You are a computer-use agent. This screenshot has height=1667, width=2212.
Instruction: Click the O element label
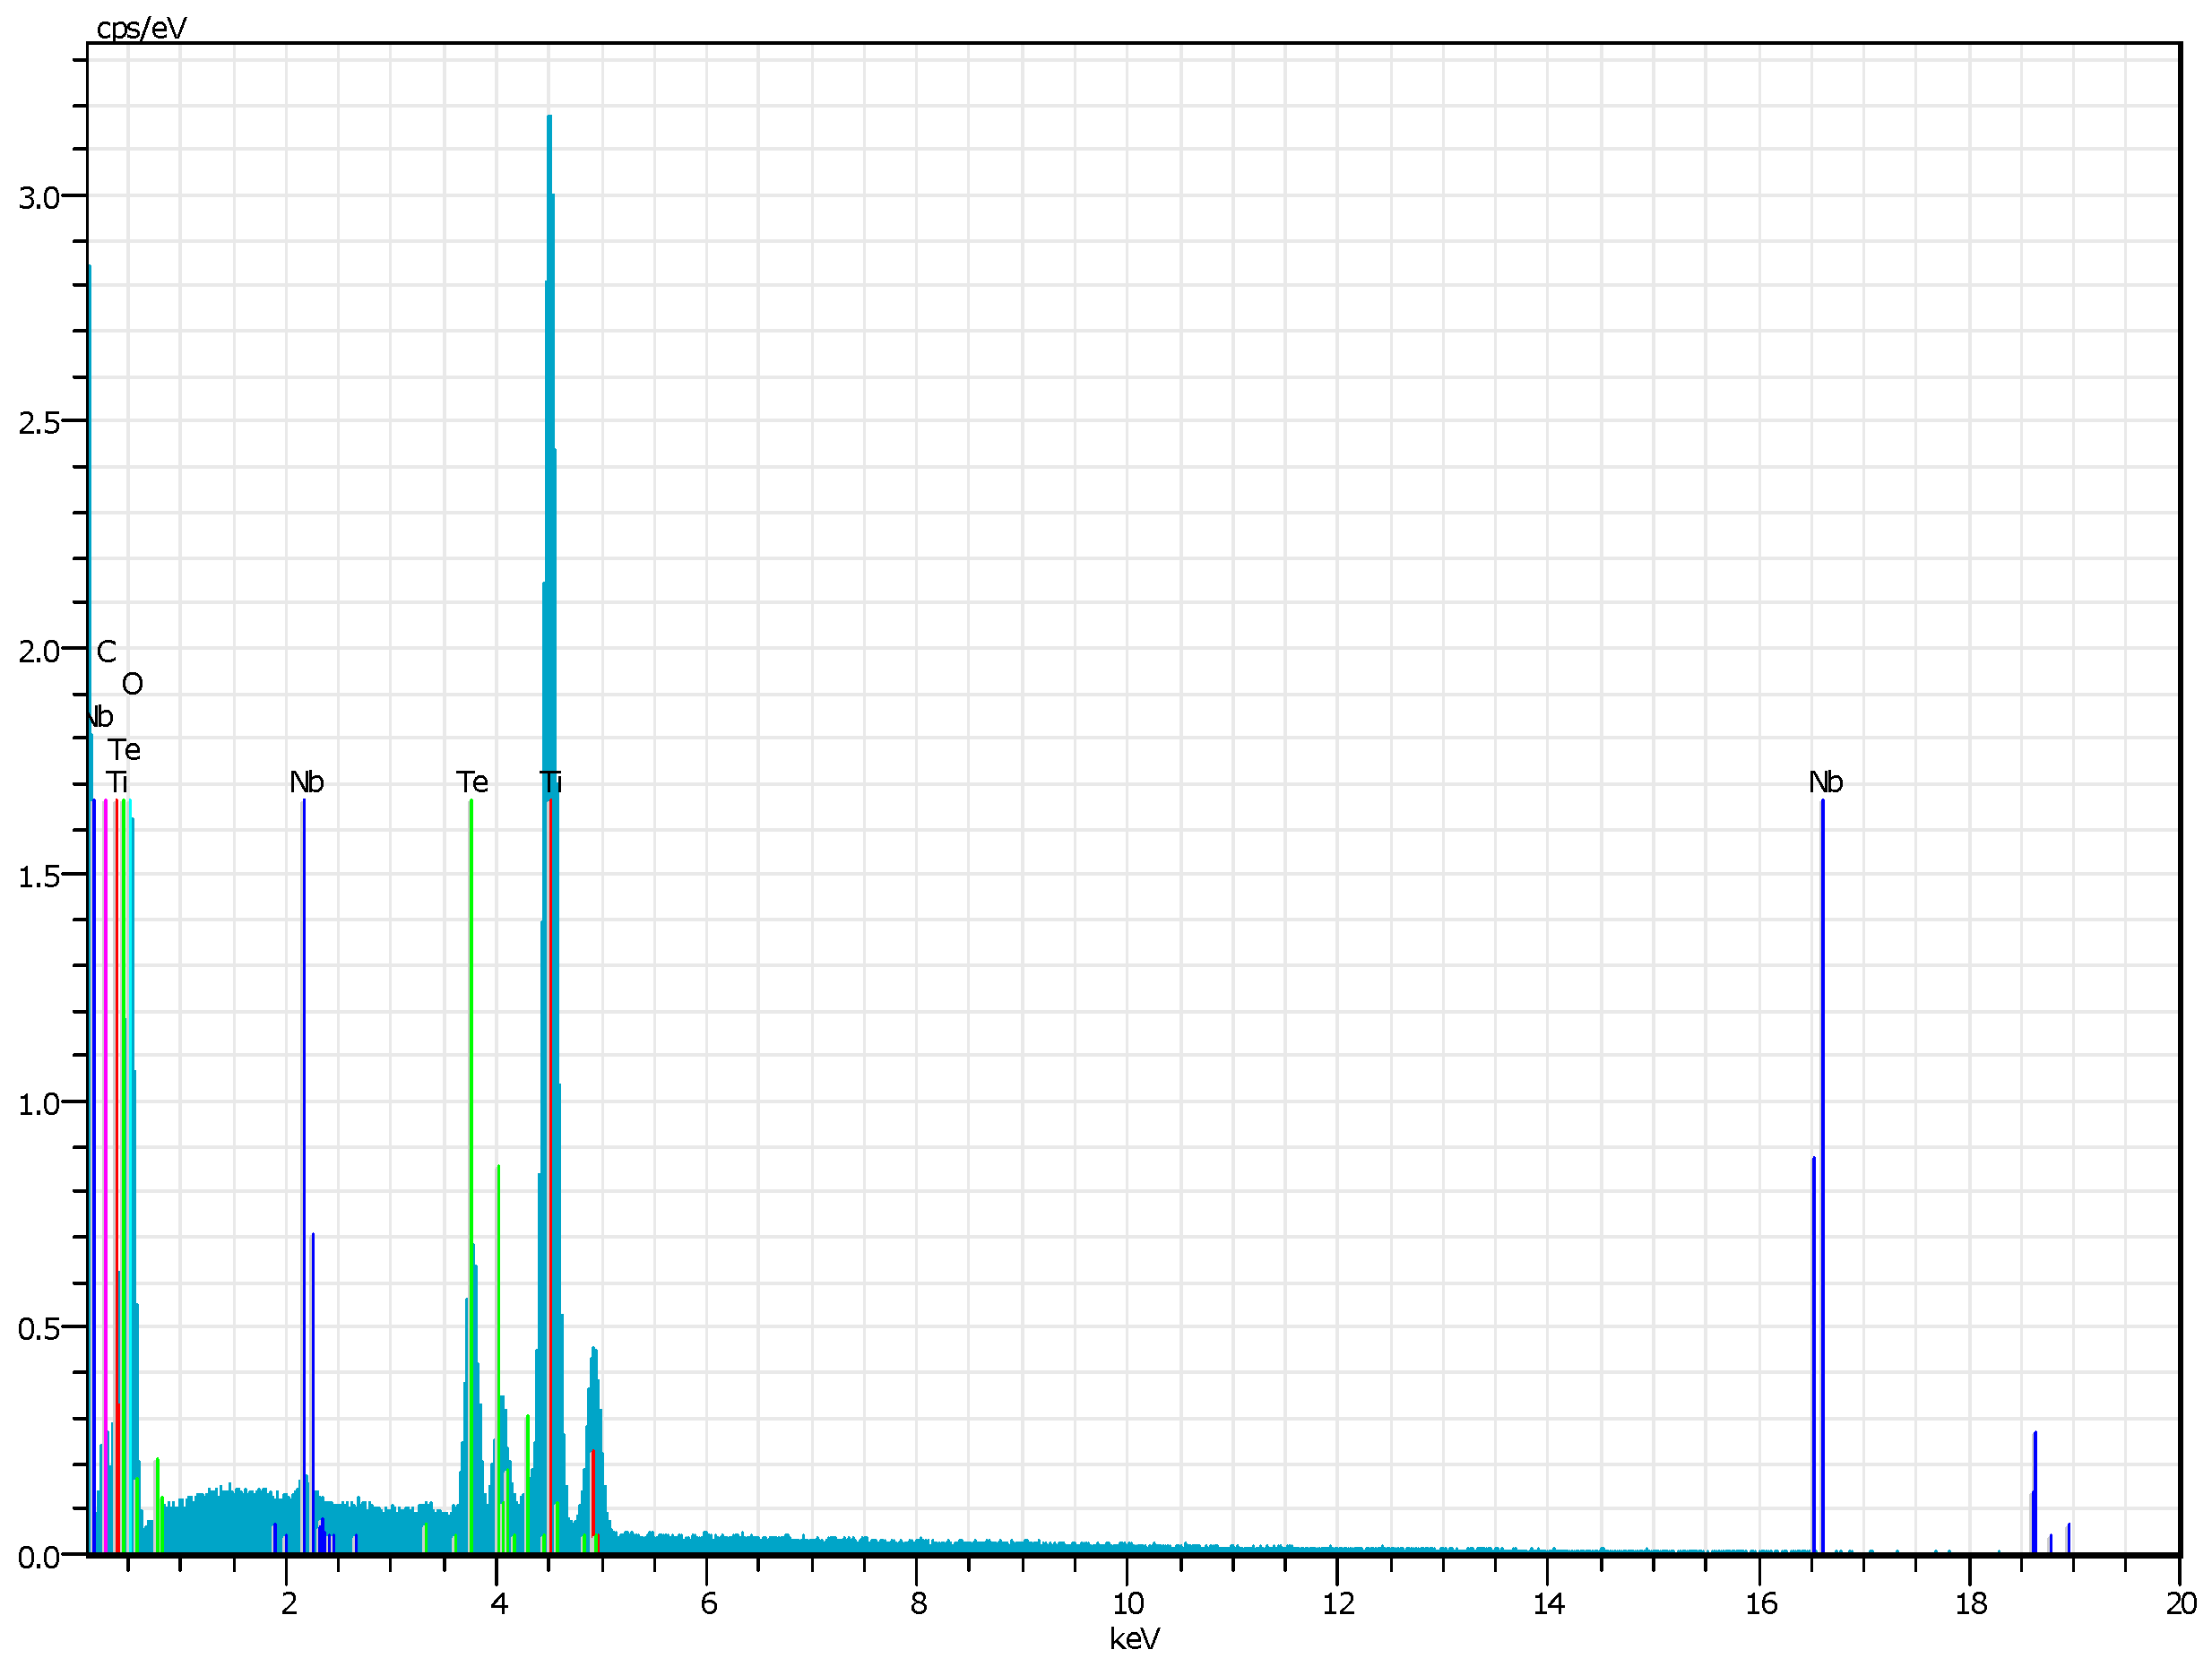132,684
